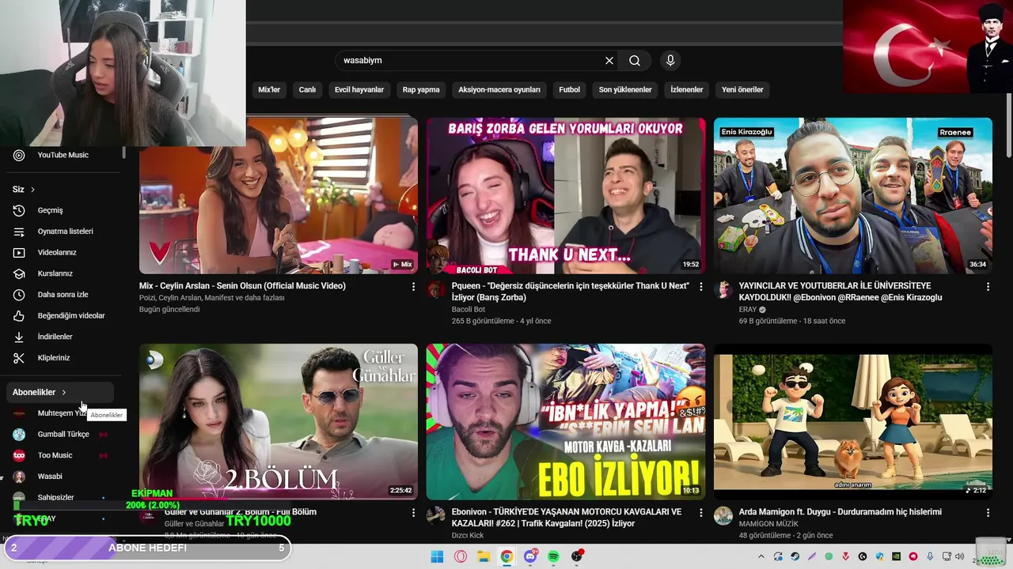Select the Yeni öneriler chip
1013x569 pixels.
pos(742,90)
